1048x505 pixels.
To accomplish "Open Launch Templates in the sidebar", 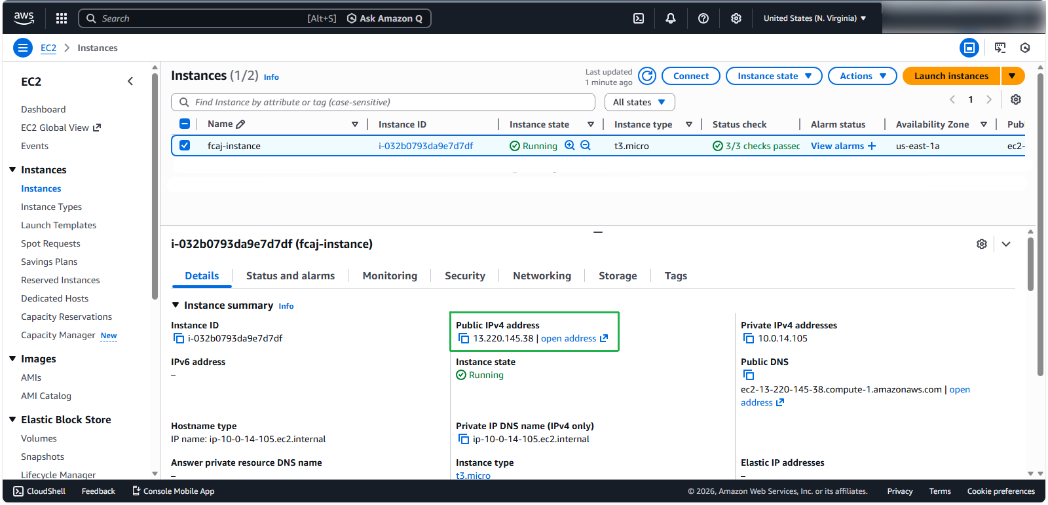I will [58, 225].
